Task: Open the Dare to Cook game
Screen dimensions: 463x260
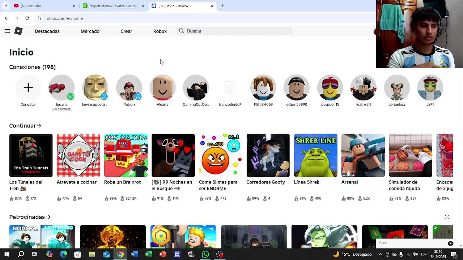Action: (78, 155)
